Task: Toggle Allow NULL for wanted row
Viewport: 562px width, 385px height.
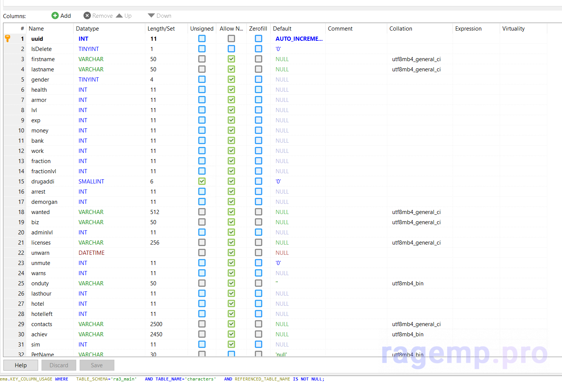Action: [x=231, y=212]
